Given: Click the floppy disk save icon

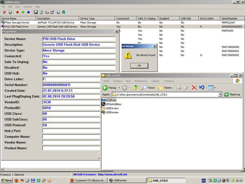Looking at the screenshot, I should 36,12.
